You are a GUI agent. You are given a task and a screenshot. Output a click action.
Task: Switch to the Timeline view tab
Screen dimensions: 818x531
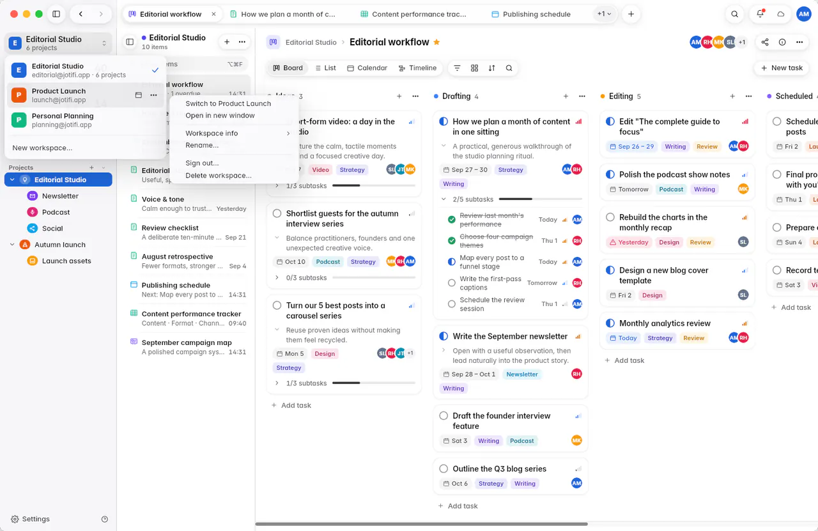(x=417, y=68)
